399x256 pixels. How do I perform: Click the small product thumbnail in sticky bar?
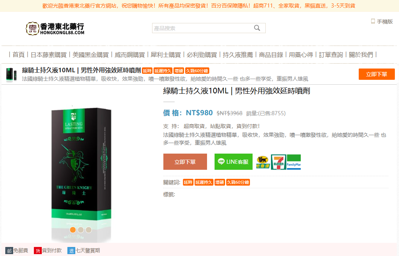(x=11, y=75)
